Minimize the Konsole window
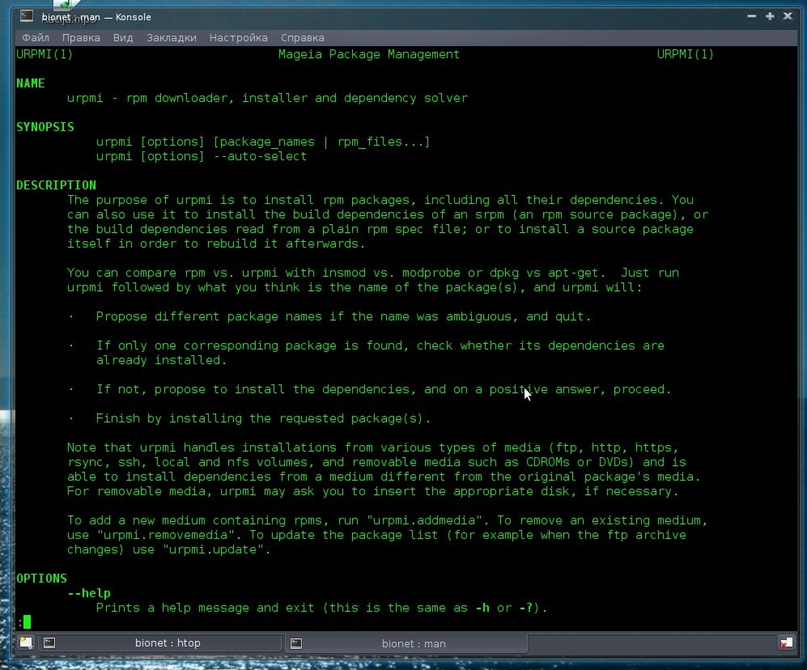This screenshot has height=670, width=807. click(753, 16)
